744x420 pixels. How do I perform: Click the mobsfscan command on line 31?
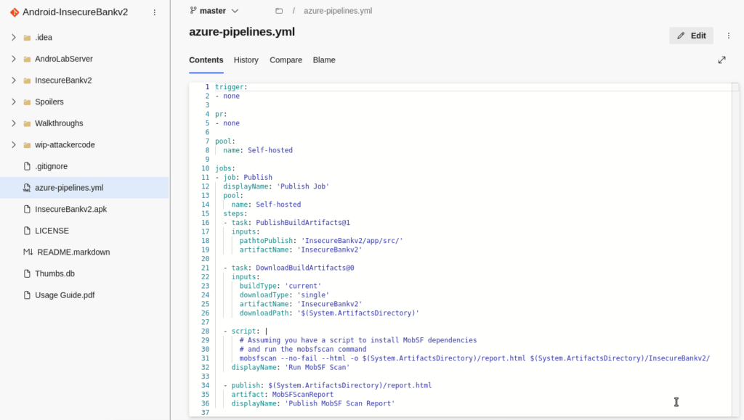point(474,358)
